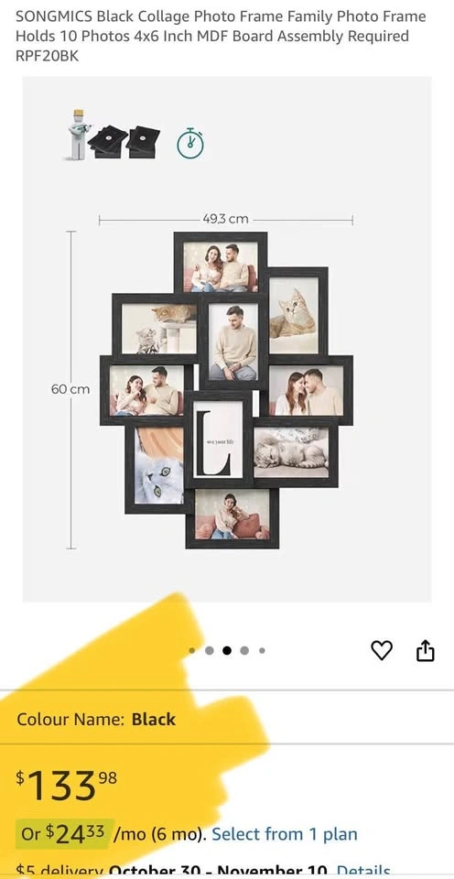This screenshot has height=879, width=454.
Task: Tap the SONGMICS product title text
Action: click(221, 37)
